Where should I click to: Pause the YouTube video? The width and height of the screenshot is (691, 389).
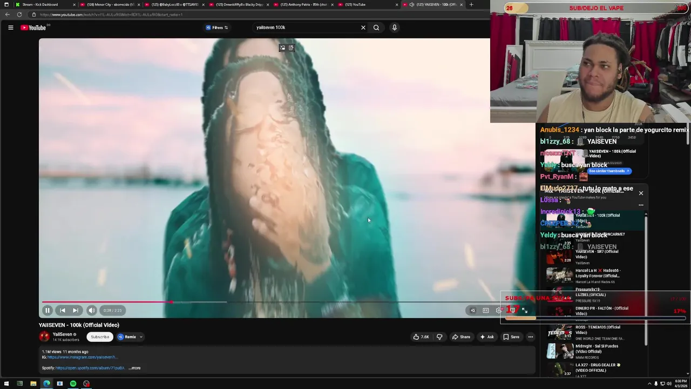click(48, 310)
